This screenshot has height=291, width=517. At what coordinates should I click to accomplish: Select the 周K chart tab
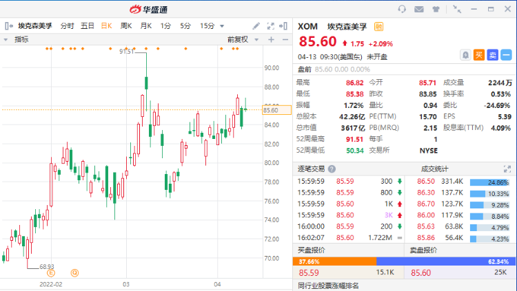click(126, 25)
